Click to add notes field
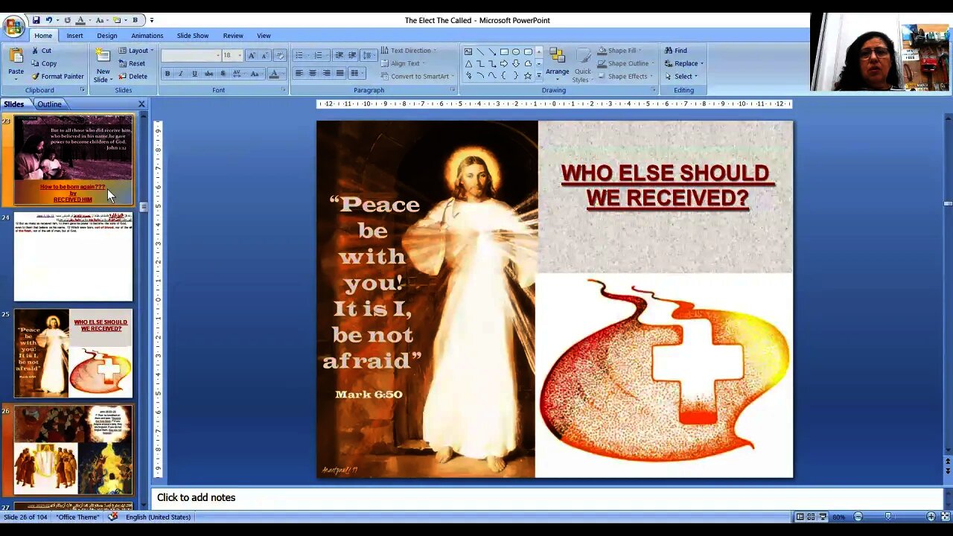The image size is (953, 536). 546,498
